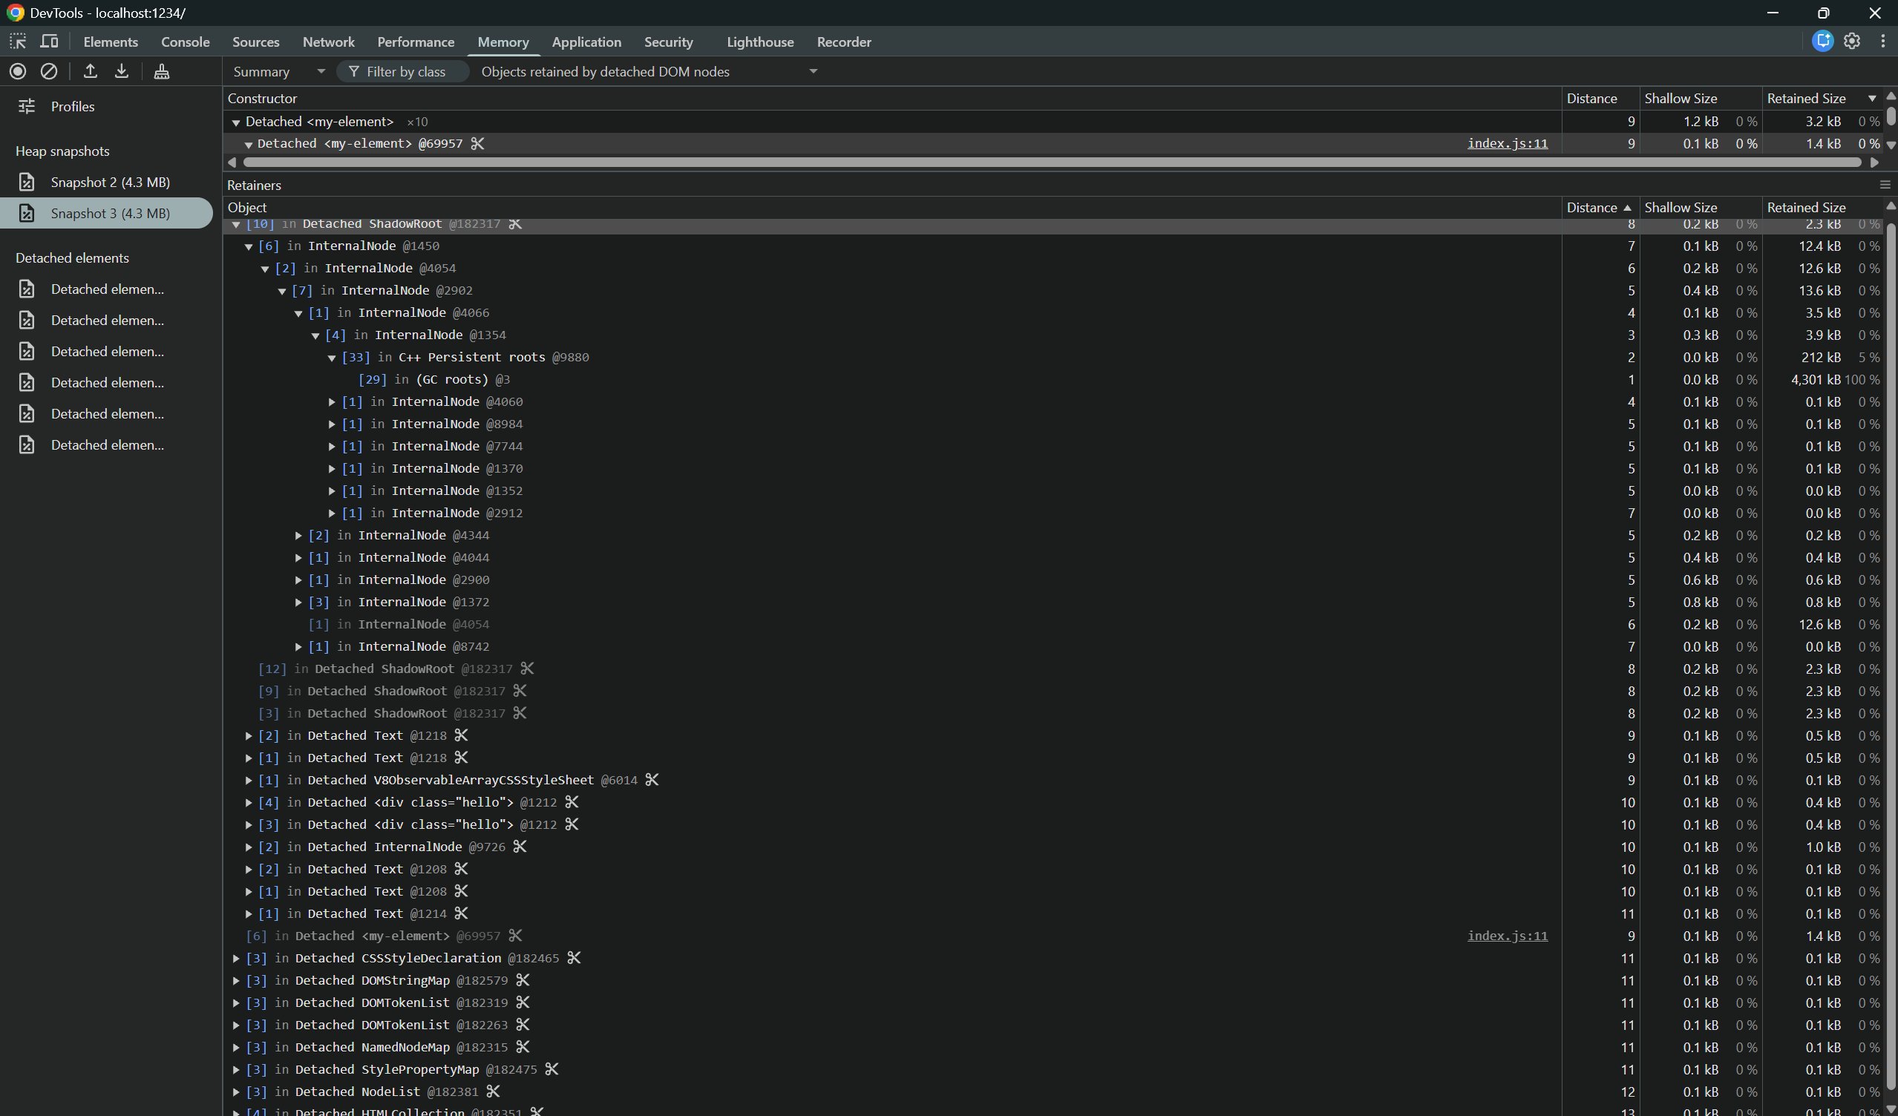
Task: Expand InternalNode @4344 retainer row
Action: pos(299,536)
